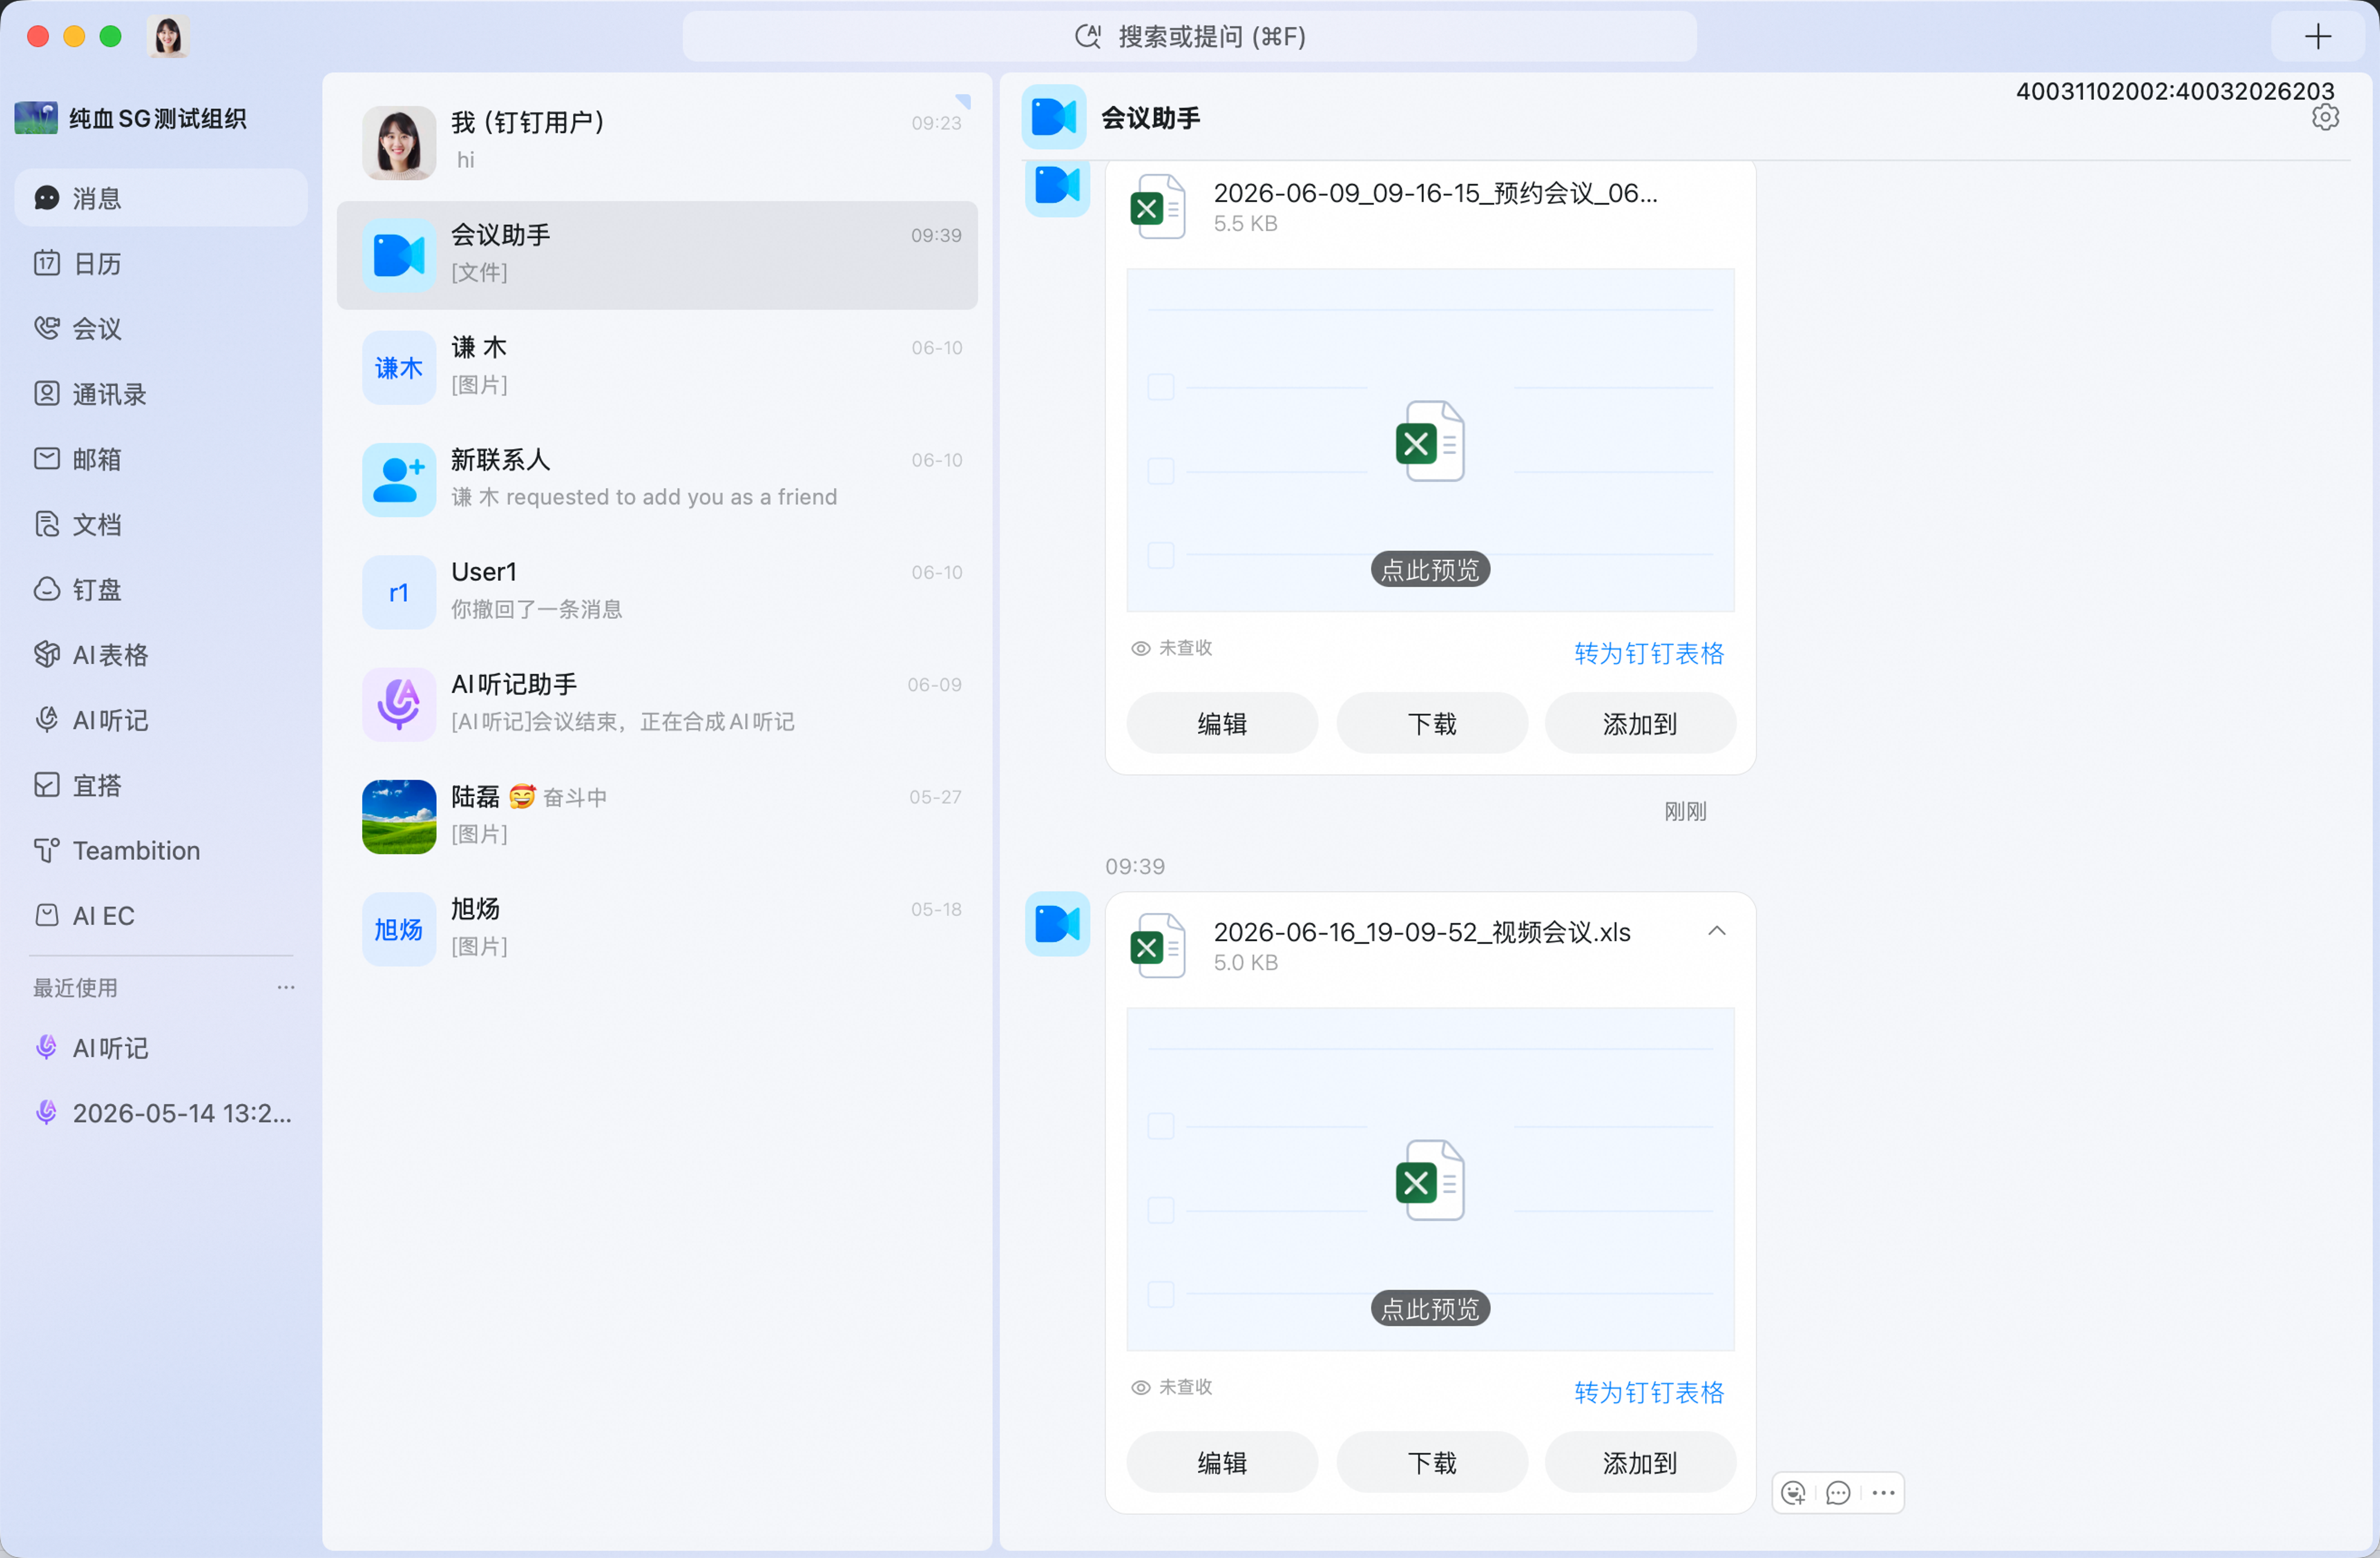Click 编辑 button for 视频会议.xls
This screenshot has width=2380, height=1558.
(1222, 1462)
